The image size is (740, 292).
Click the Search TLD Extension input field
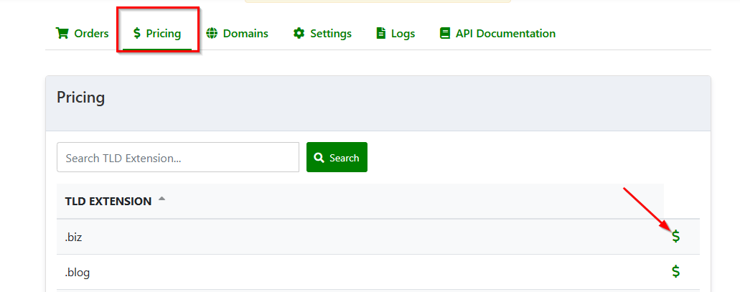click(x=178, y=157)
